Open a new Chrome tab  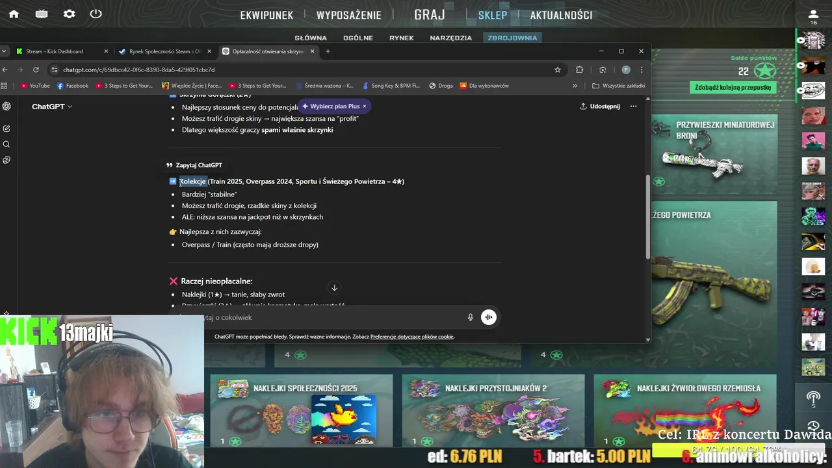click(x=328, y=51)
